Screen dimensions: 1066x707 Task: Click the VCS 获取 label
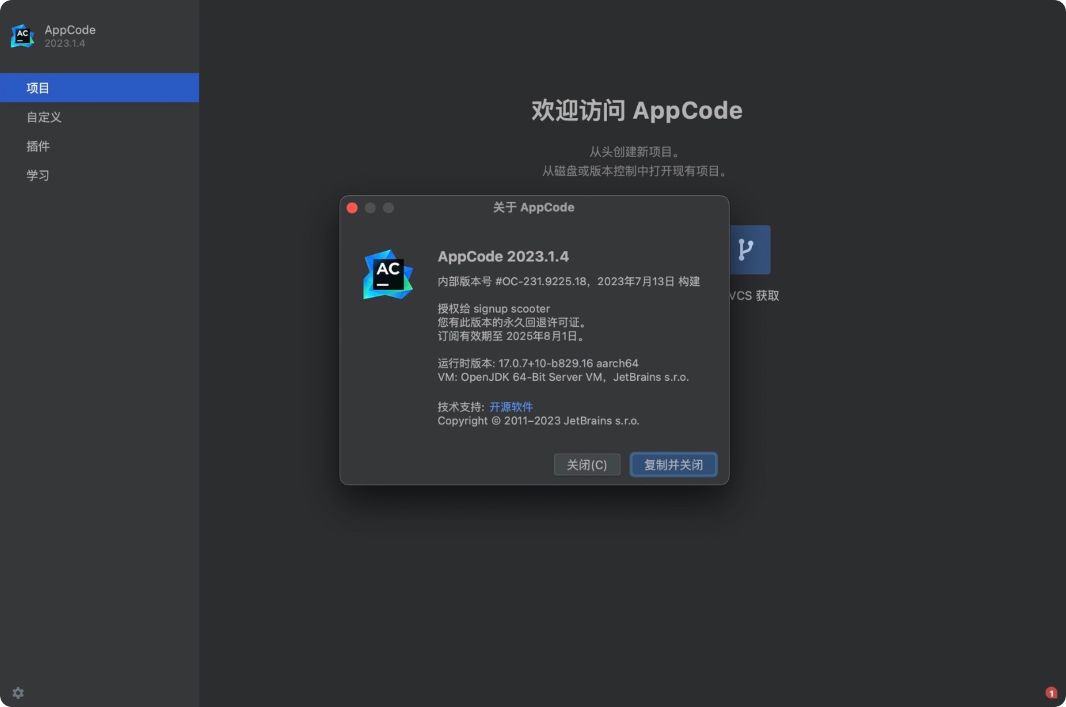point(754,296)
